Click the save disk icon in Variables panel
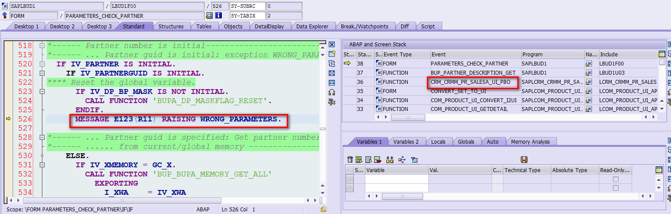671x214 pixels. 524,159
